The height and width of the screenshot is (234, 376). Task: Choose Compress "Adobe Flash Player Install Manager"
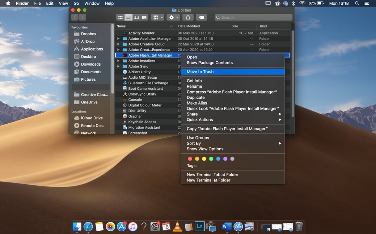tap(233, 92)
